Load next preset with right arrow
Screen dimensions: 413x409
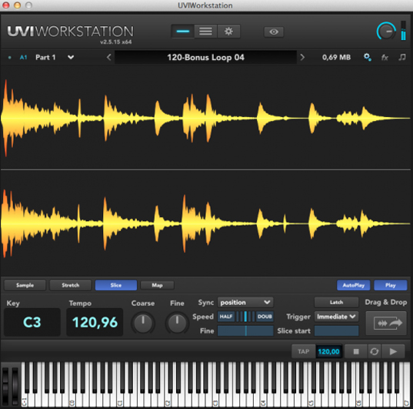coord(302,57)
